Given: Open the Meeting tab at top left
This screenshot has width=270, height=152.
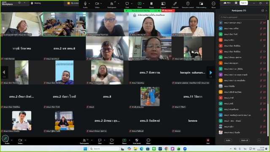Looking at the screenshot, I should (x=36, y=3).
